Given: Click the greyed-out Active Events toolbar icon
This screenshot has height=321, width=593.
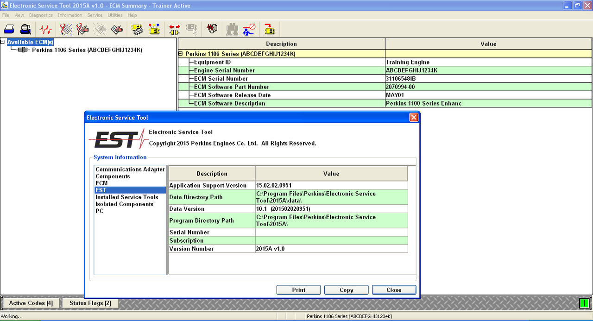Looking at the screenshot, I should (x=100, y=30).
